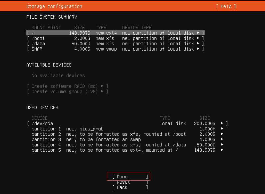Expand arrow for /boot filesystem row

tap(198, 38)
